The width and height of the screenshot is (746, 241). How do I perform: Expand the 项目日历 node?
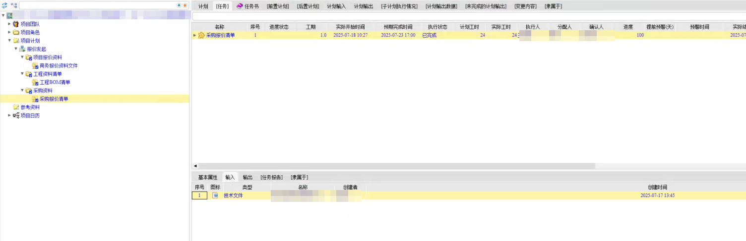pos(9,116)
